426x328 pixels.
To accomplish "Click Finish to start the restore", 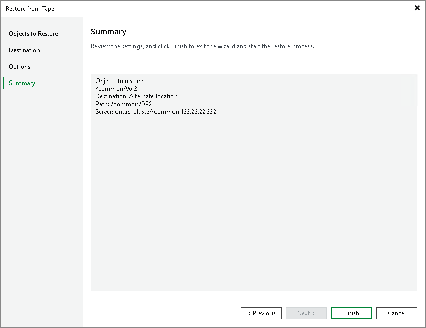I will (351, 313).
